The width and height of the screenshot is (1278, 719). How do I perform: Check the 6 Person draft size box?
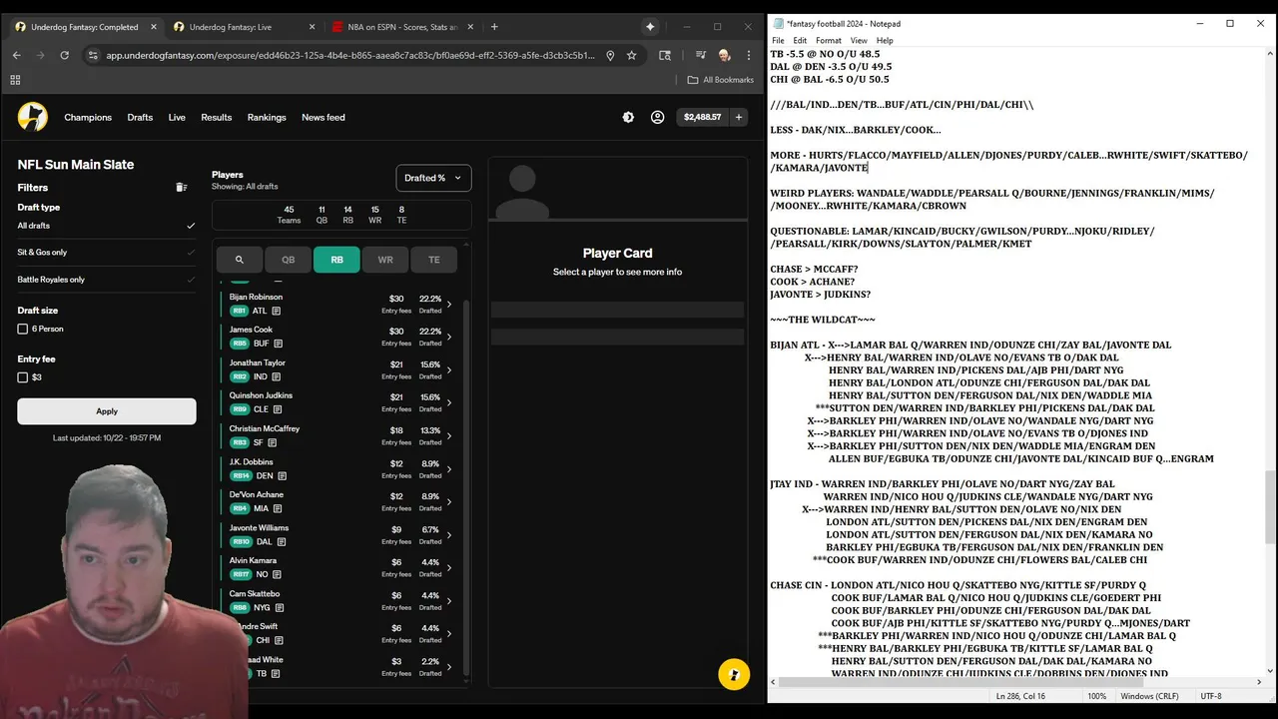(23, 329)
